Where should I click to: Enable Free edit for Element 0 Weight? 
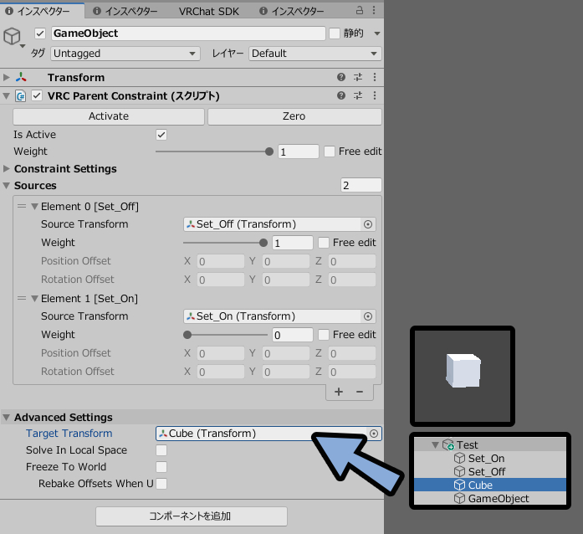click(x=324, y=243)
